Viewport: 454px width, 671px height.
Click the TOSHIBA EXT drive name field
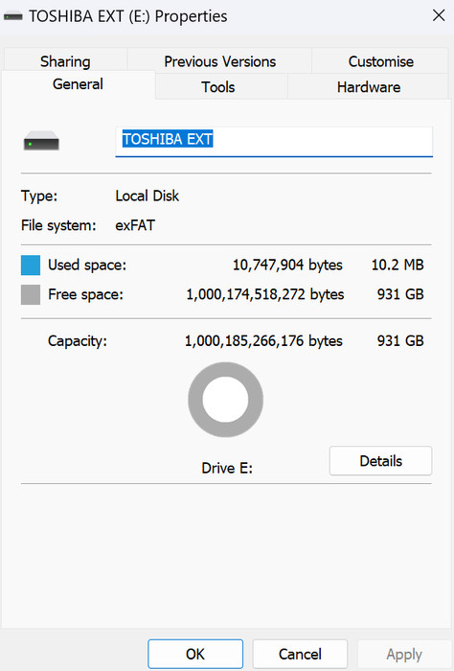(x=274, y=141)
